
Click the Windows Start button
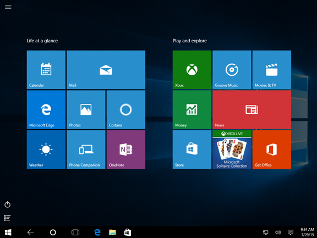point(8,233)
